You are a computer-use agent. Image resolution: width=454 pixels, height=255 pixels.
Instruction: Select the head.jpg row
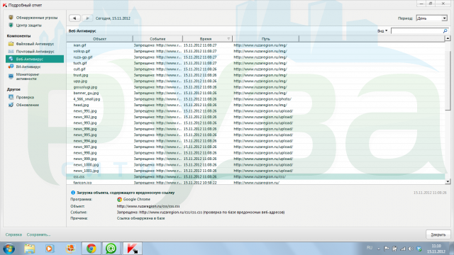255,105
